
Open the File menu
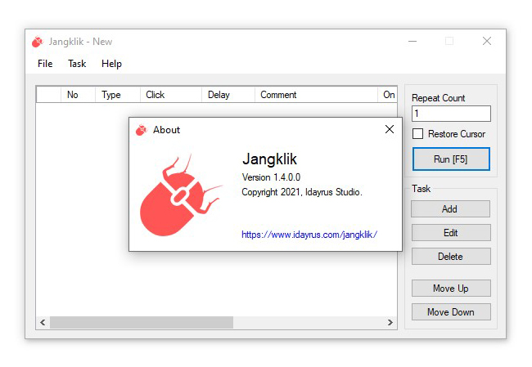coord(45,64)
